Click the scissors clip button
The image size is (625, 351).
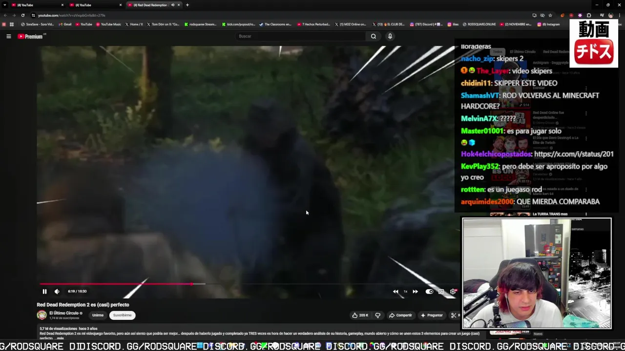(454, 315)
